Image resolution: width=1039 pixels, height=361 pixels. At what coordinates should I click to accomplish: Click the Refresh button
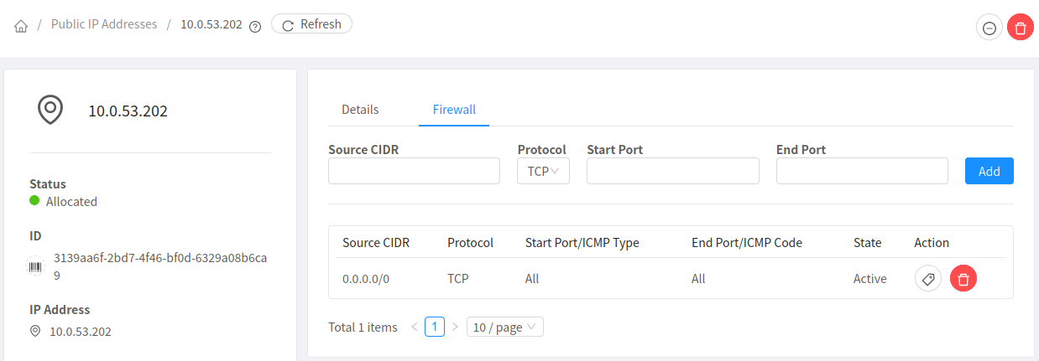311,24
